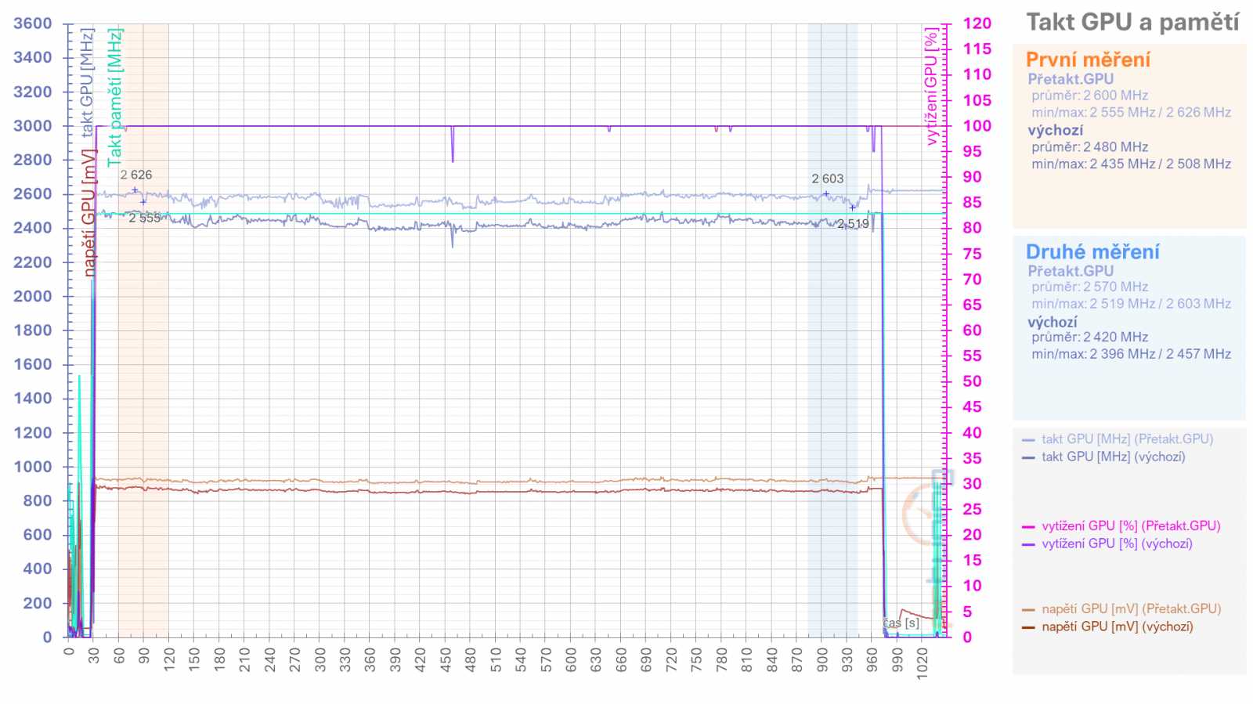Screen dimensions: 1253x704
Task: Click 'Přetakt.GPU' under První měření
Action: click(x=1071, y=79)
